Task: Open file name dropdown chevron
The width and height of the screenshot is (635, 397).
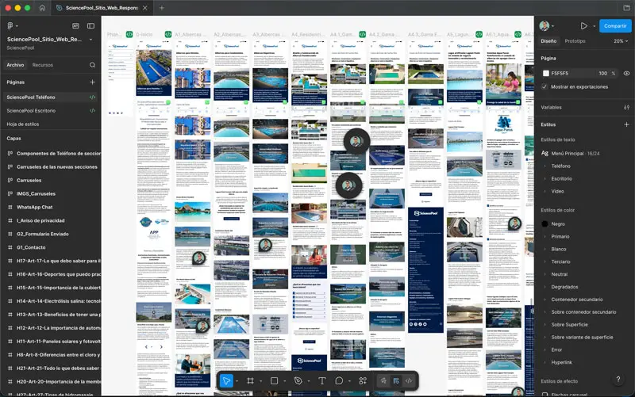Action: pyautogui.click(x=90, y=39)
